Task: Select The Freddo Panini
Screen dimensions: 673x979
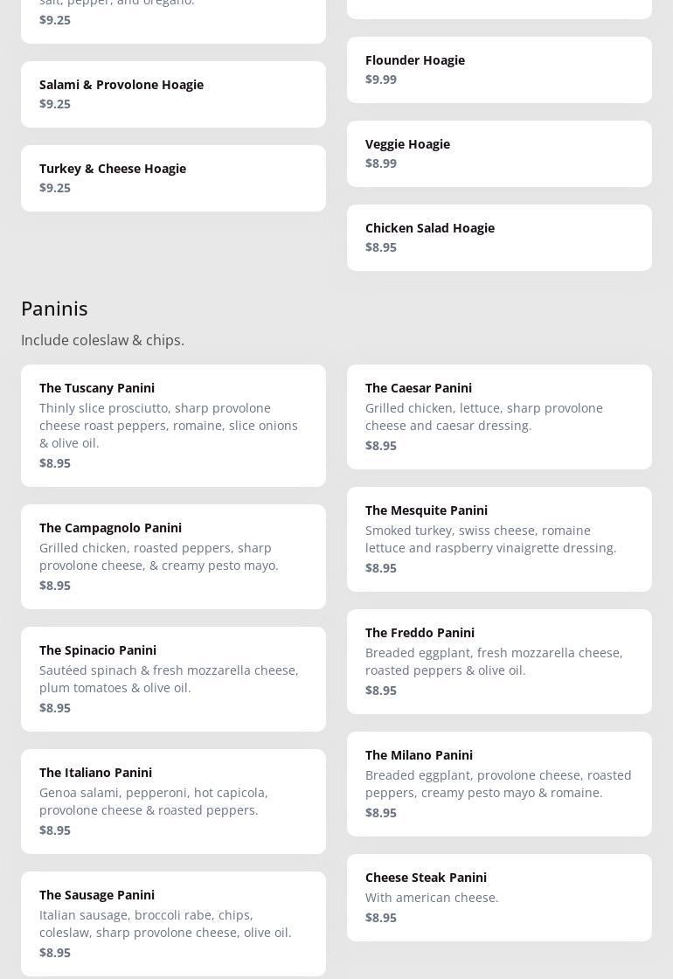Action: coord(499,662)
